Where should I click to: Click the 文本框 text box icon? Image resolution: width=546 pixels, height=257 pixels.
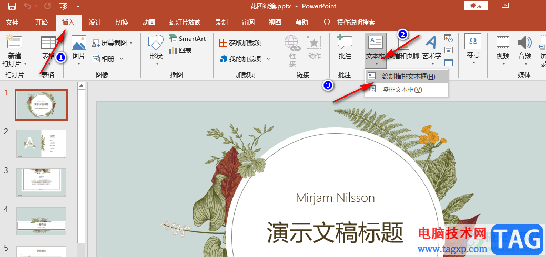[x=376, y=42]
